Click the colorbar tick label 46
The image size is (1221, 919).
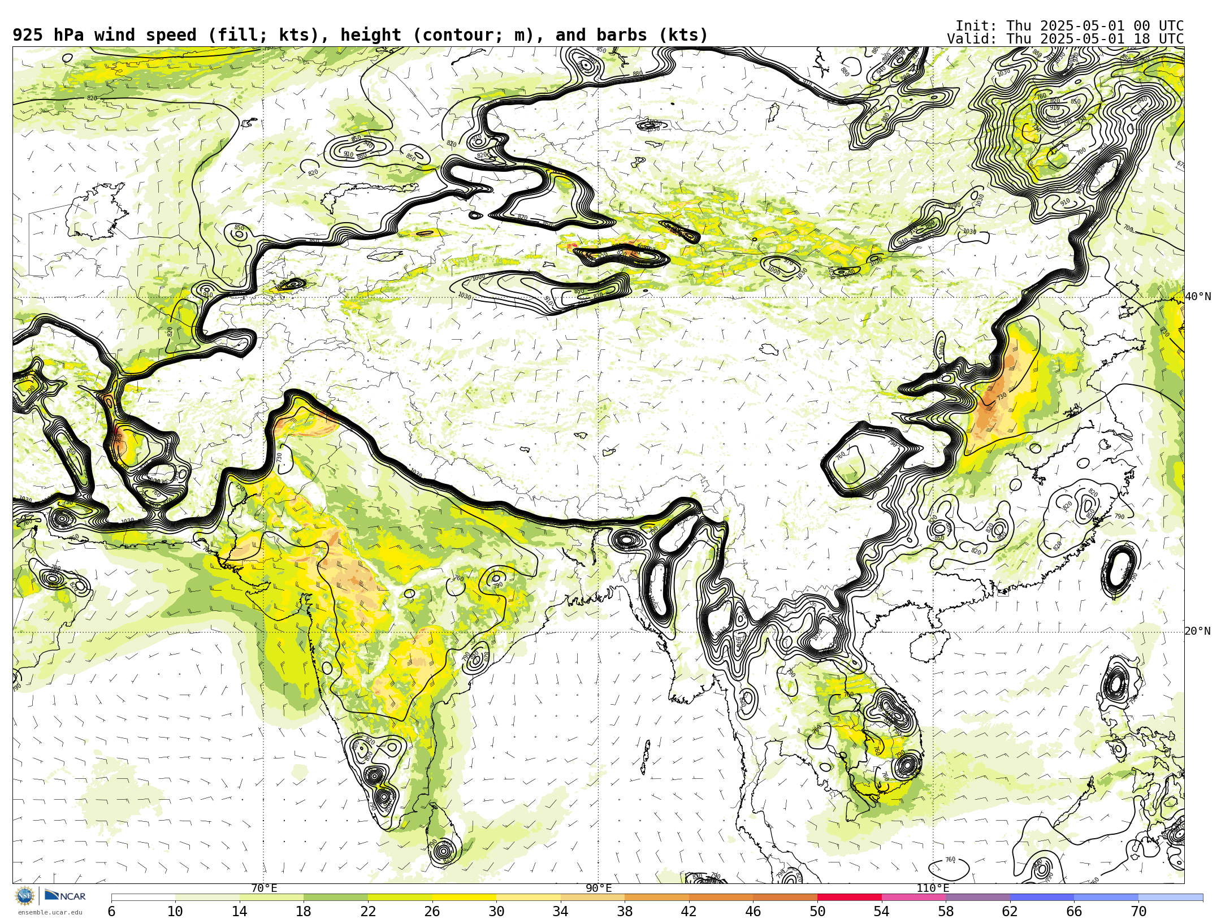[754, 911]
